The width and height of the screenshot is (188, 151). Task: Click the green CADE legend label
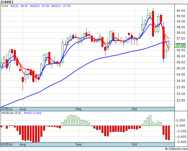[x=5, y=6]
